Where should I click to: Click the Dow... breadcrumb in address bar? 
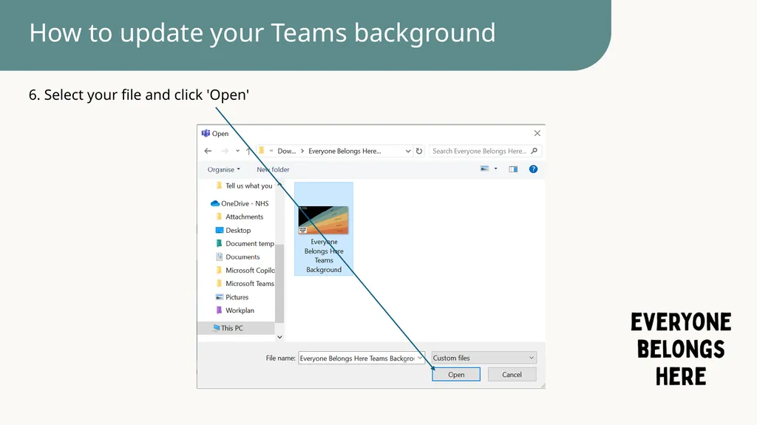[x=286, y=152]
